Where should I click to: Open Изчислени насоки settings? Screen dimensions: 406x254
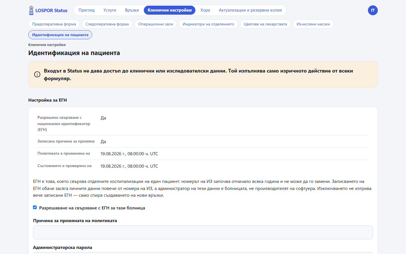tap(313, 24)
